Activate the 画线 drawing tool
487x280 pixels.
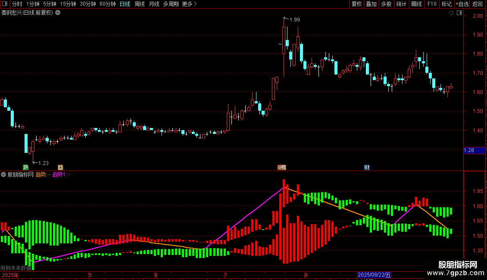tap(416, 4)
